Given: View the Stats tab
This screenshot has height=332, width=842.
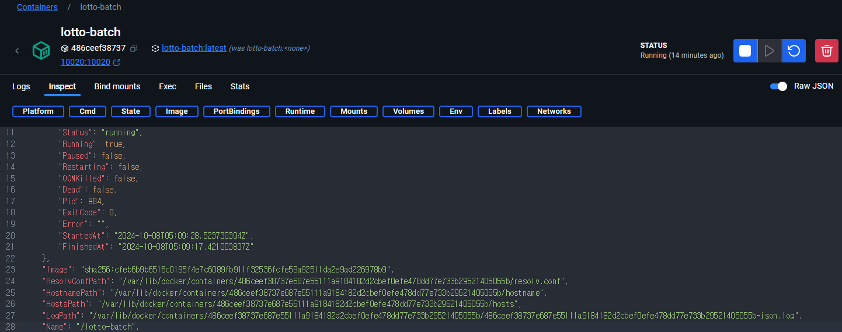Looking at the screenshot, I should point(240,86).
